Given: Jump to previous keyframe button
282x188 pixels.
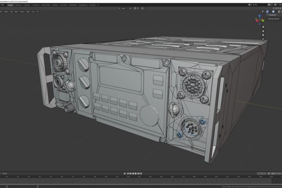Looking at the screenshot, I should 130,174.
